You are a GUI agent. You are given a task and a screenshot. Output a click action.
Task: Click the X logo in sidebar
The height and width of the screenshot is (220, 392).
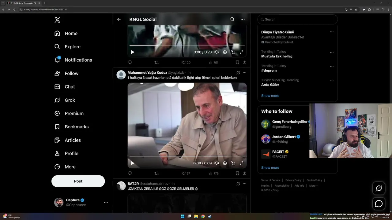tap(57, 20)
